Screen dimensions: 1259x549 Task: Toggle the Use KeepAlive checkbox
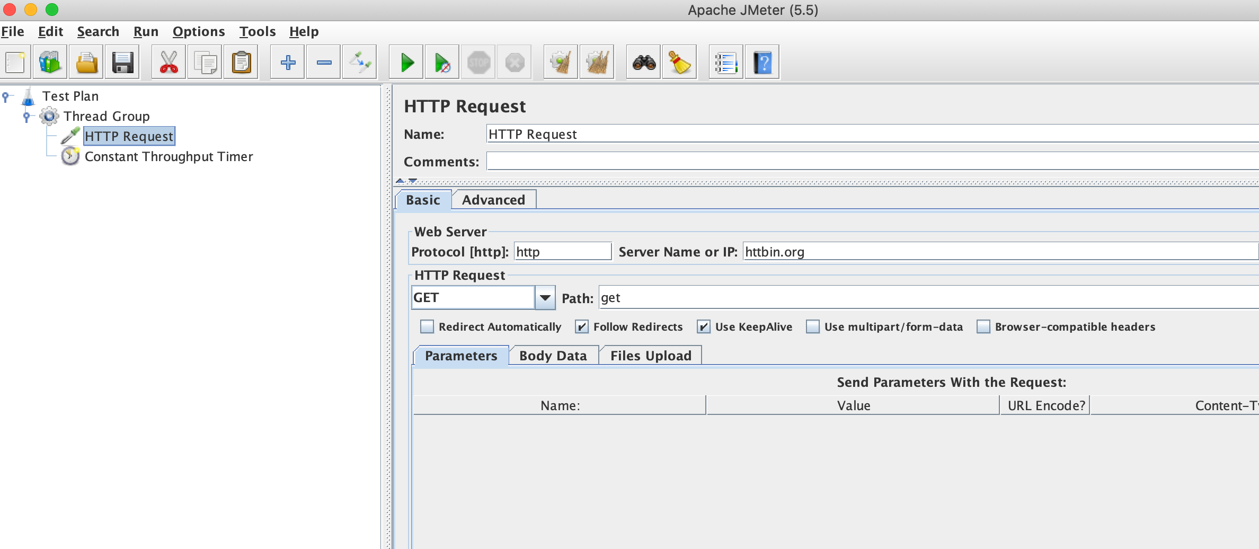coord(704,327)
